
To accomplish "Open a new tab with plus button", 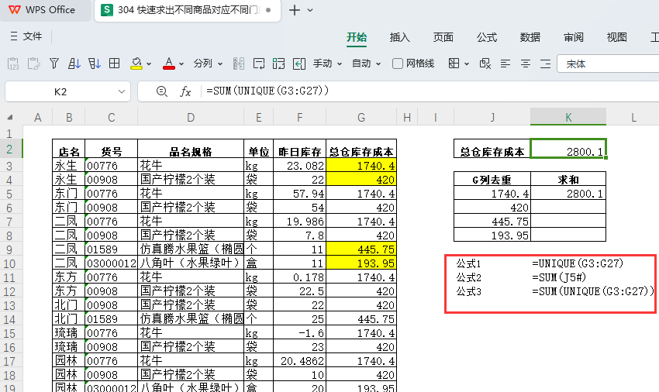I will point(295,10).
